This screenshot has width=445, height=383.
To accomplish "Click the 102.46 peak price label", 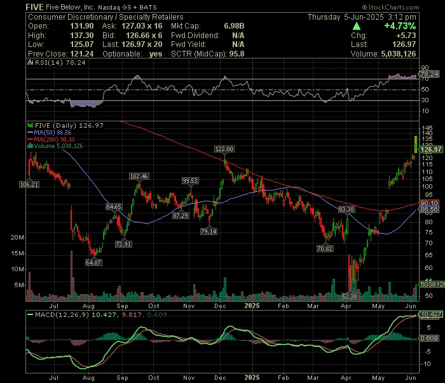I will click(139, 177).
